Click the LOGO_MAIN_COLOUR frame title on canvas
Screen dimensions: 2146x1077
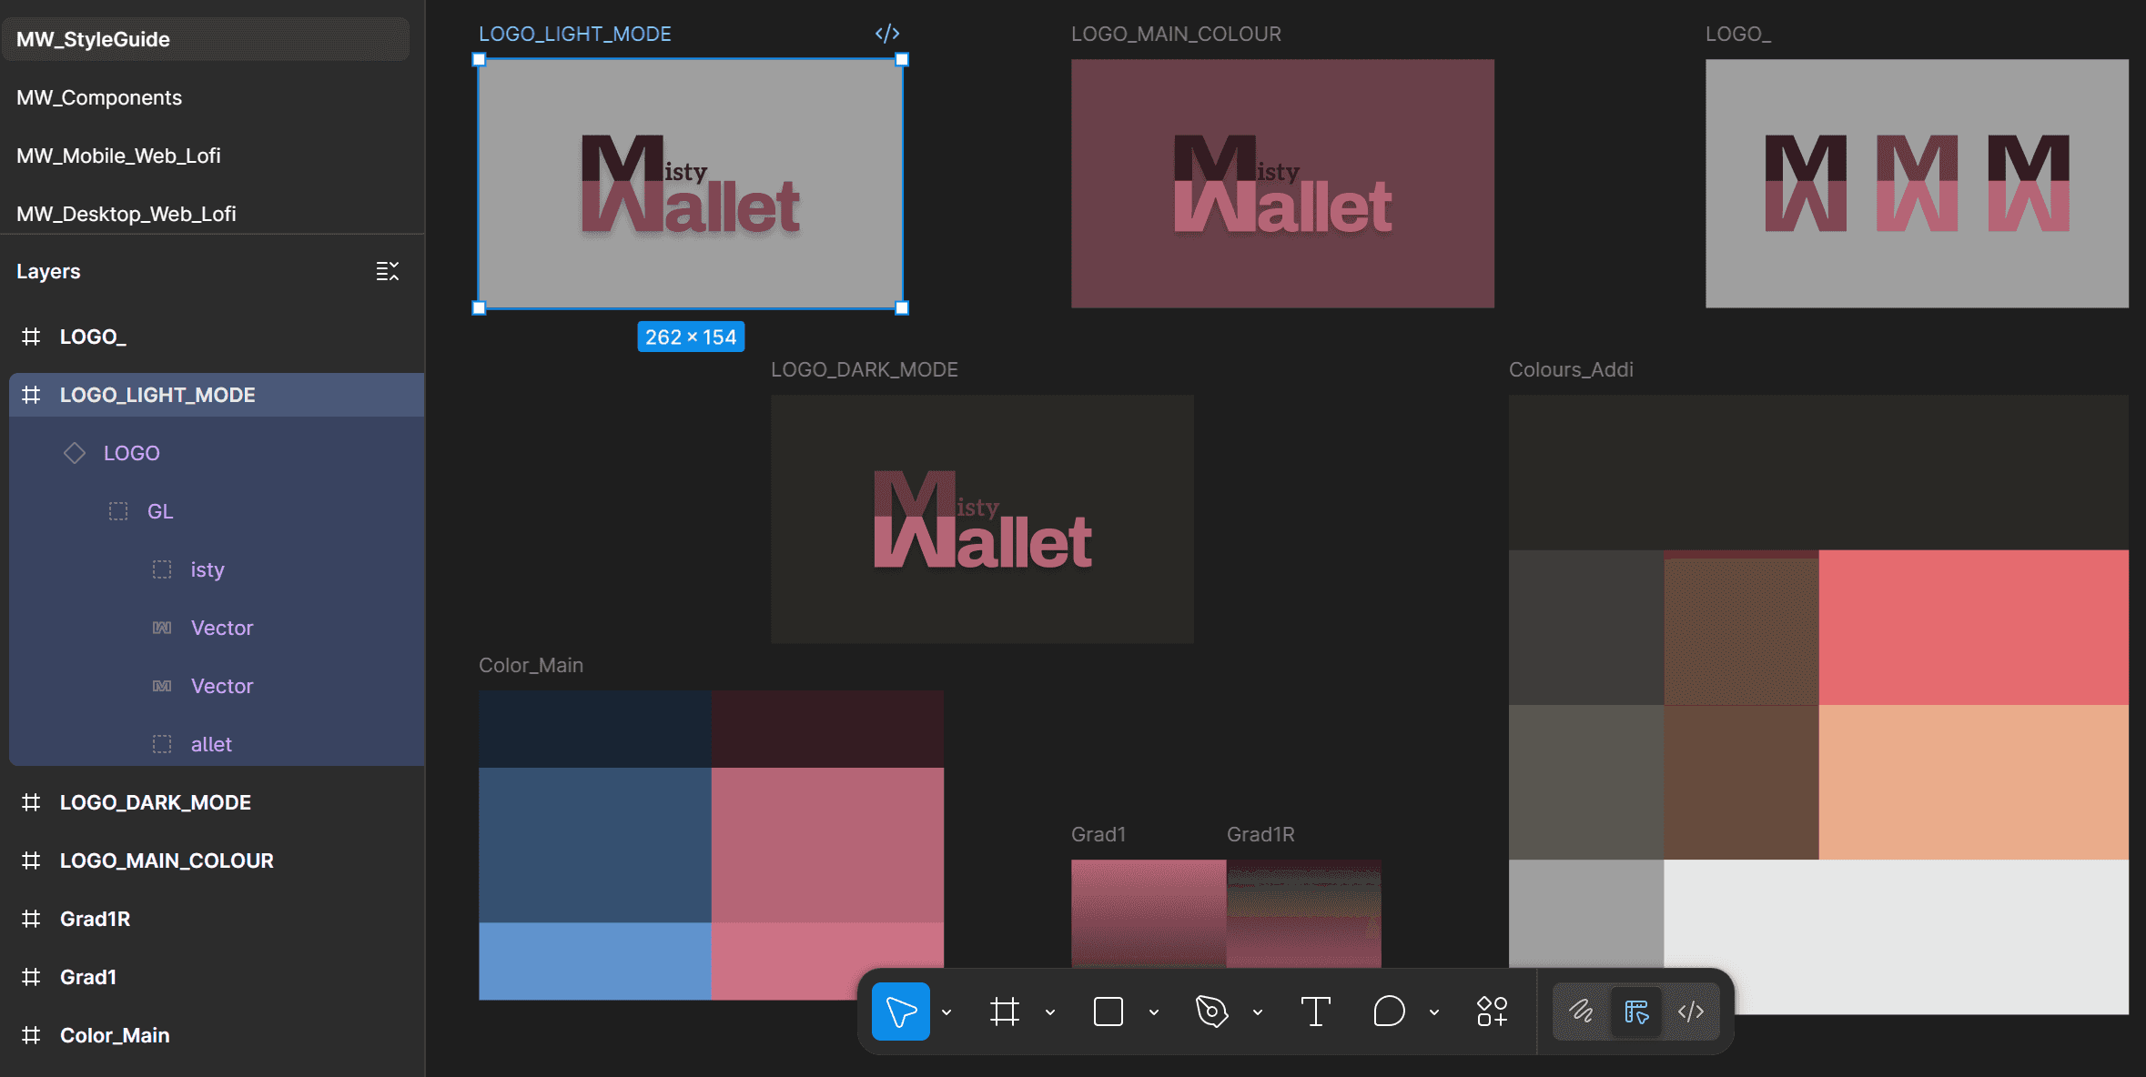(1176, 34)
